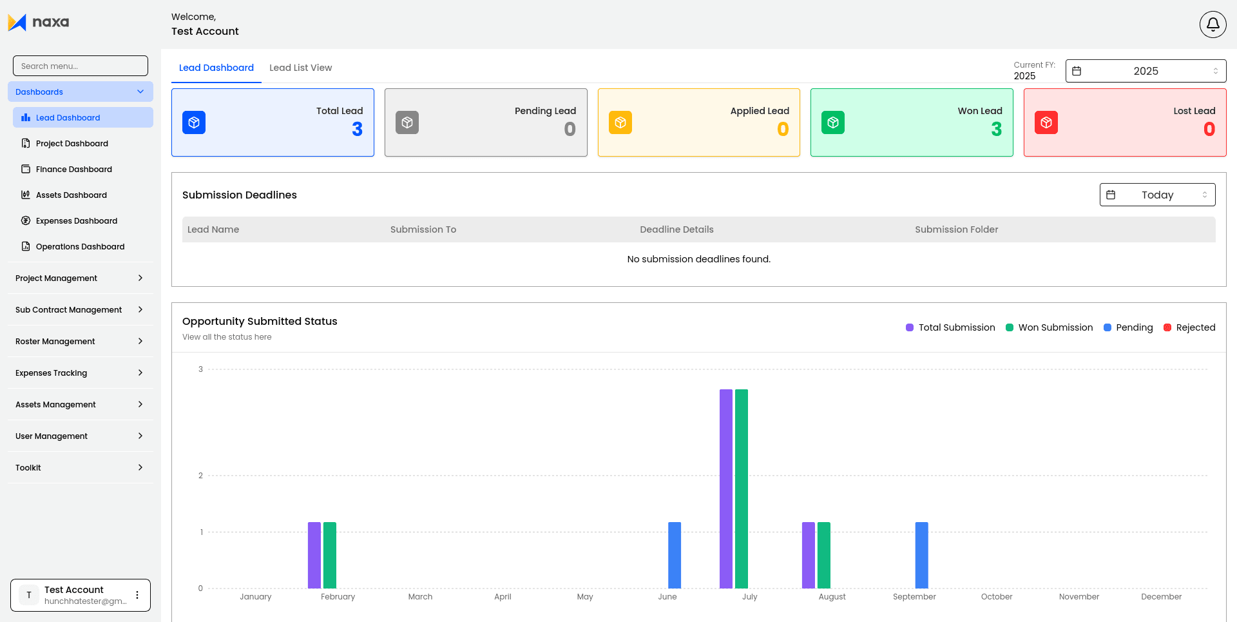1237x622 pixels.
Task: Click View all the status here link
Action: 227,336
